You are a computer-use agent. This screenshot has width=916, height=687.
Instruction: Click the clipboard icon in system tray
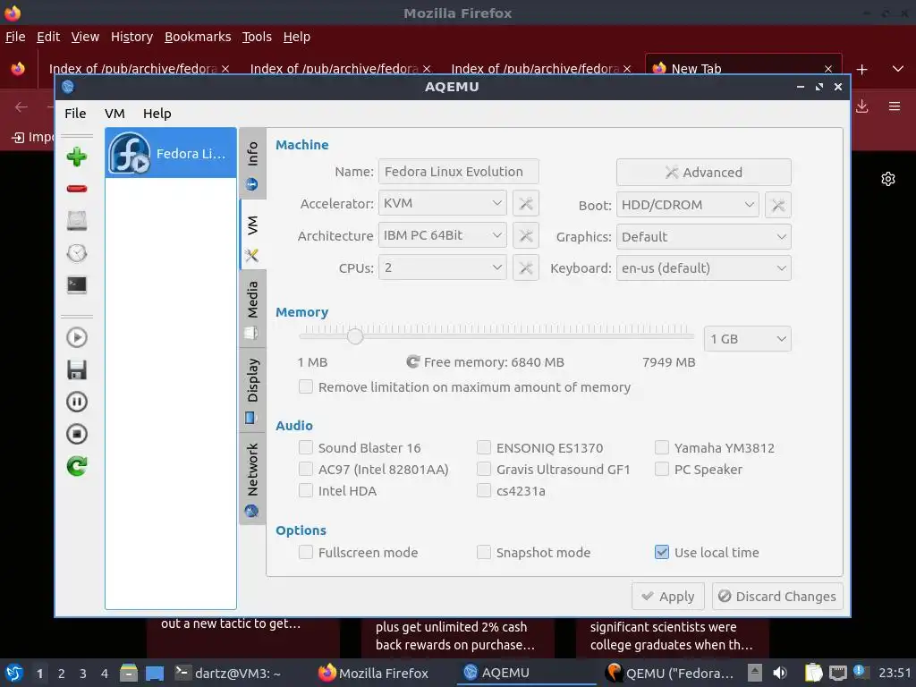coord(813,673)
